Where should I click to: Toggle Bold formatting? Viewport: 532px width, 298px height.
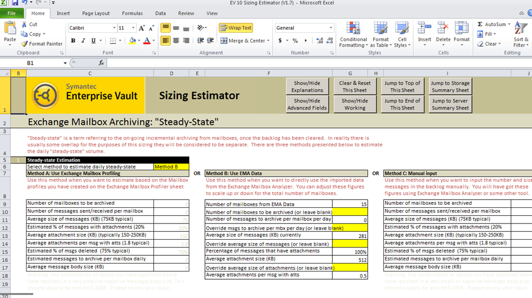73,41
